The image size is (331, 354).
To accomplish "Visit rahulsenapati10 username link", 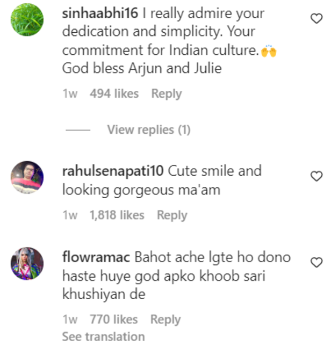I will click(x=113, y=171).
